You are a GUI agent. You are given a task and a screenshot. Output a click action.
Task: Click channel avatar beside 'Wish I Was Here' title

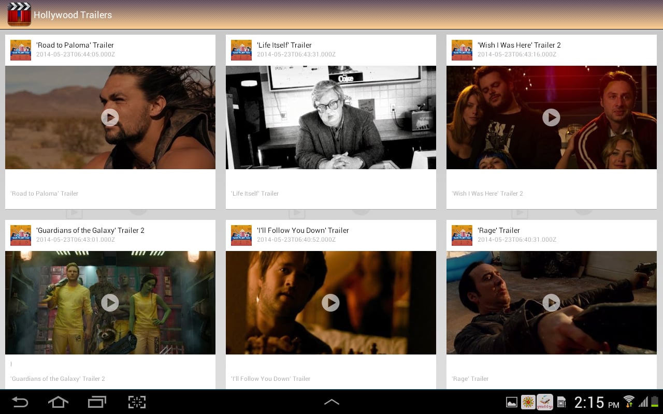click(462, 50)
